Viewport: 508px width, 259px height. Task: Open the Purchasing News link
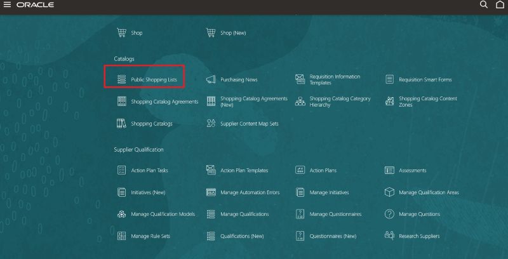pyautogui.click(x=239, y=79)
